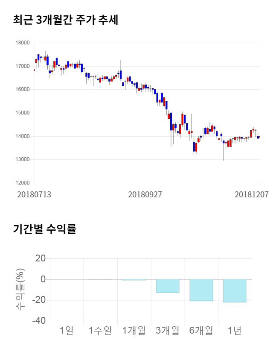Click the 20180713 start date label
This screenshot has width=273, height=346.
pos(34,194)
